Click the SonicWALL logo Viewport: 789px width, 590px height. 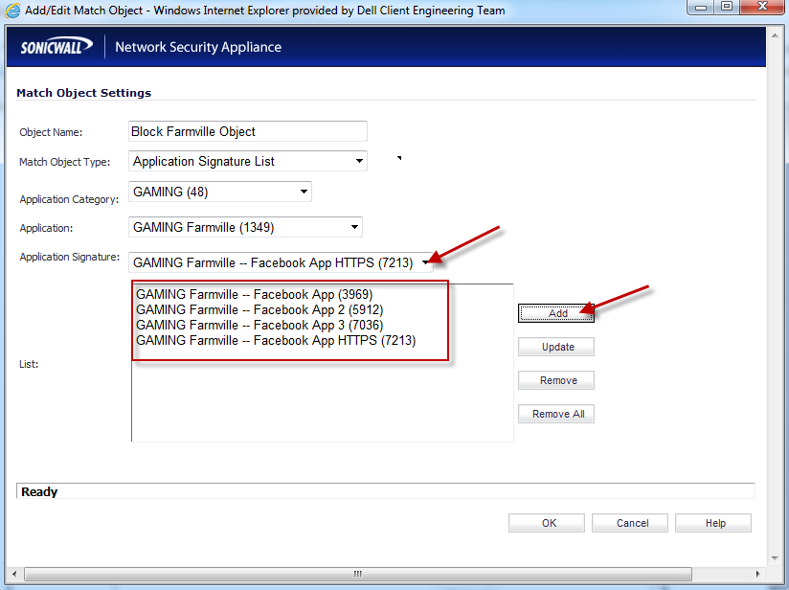click(x=56, y=46)
